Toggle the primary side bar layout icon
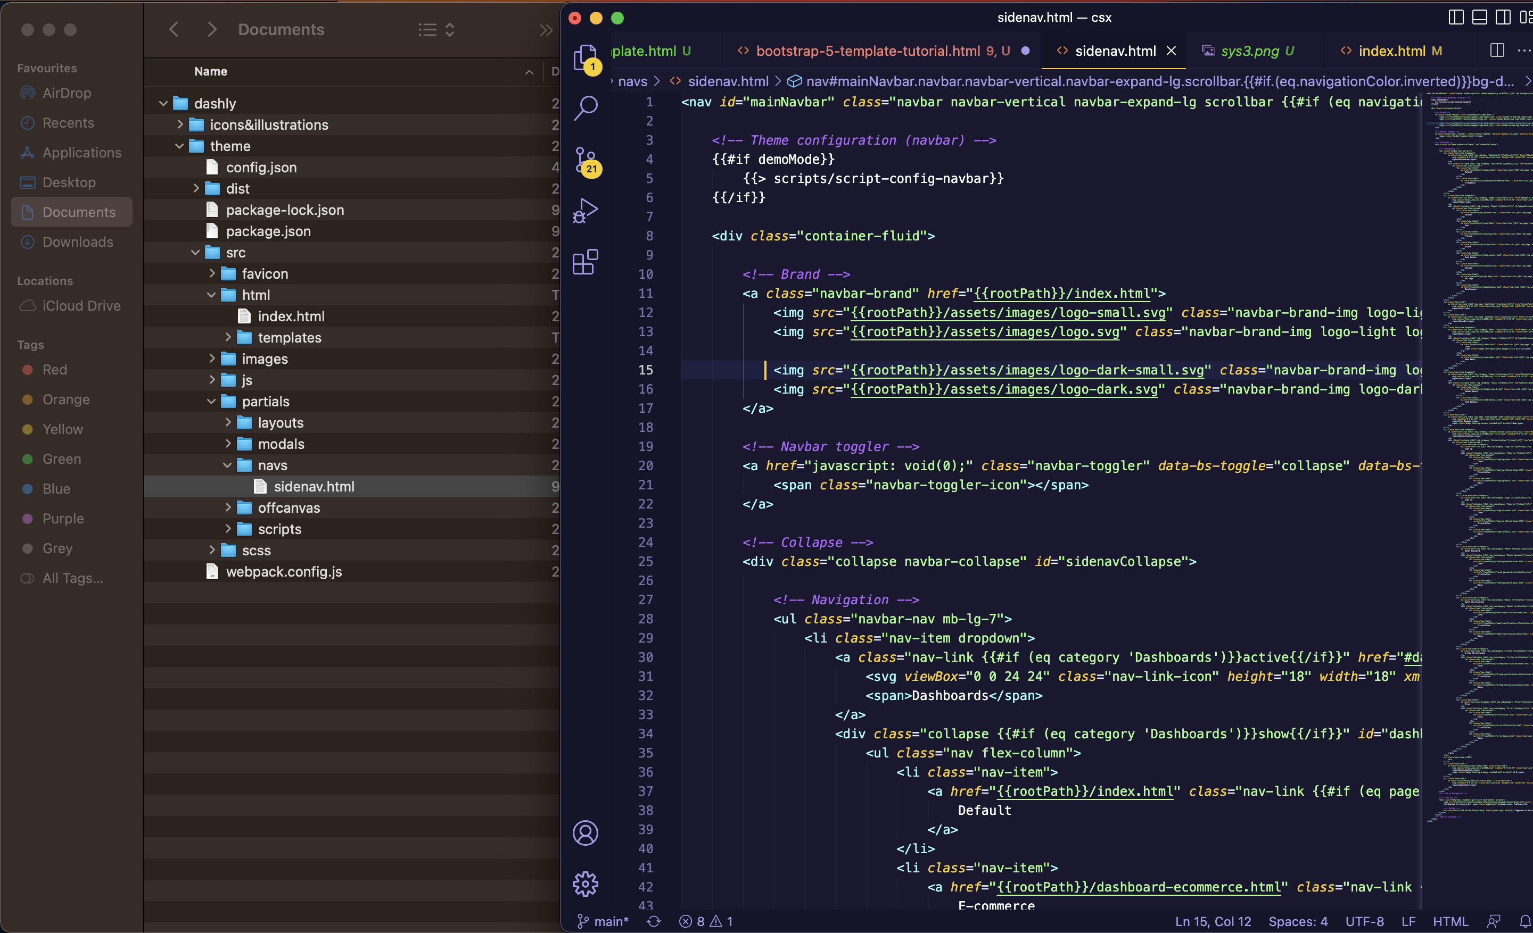Screen dimensions: 1533x933 click(x=1456, y=18)
